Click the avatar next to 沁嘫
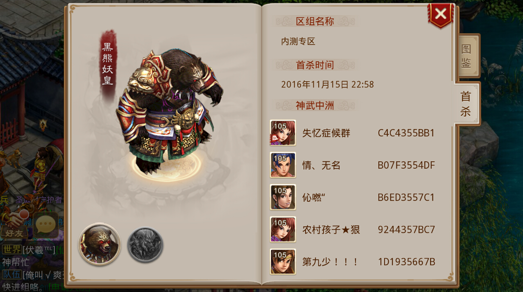Image resolution: width=523 pixels, height=292 pixels. (x=283, y=197)
